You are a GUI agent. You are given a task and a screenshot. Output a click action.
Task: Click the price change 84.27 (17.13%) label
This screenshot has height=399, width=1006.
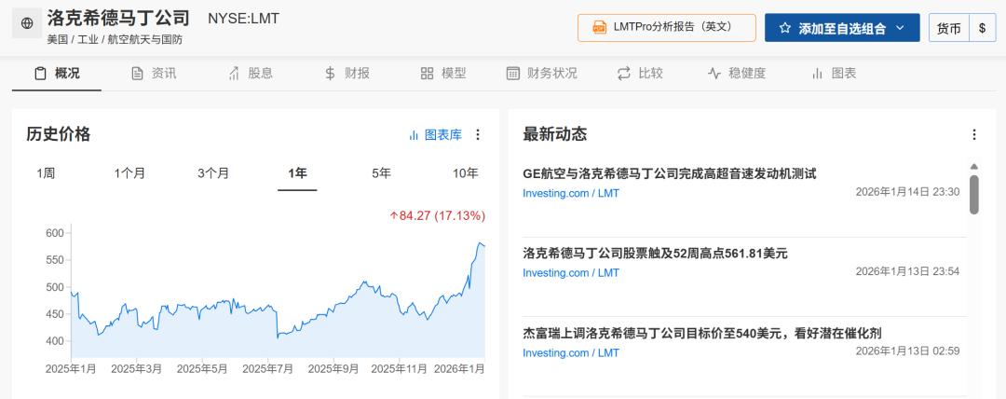click(438, 216)
